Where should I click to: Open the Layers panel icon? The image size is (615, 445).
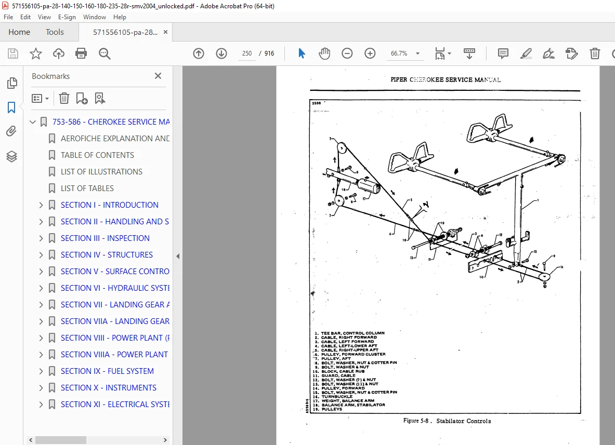click(11, 156)
